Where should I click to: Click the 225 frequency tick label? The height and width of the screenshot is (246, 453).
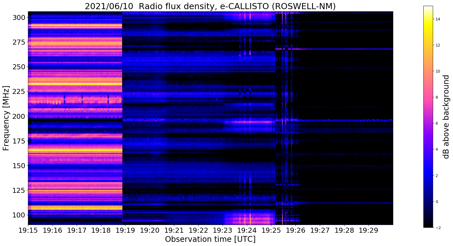(19, 91)
